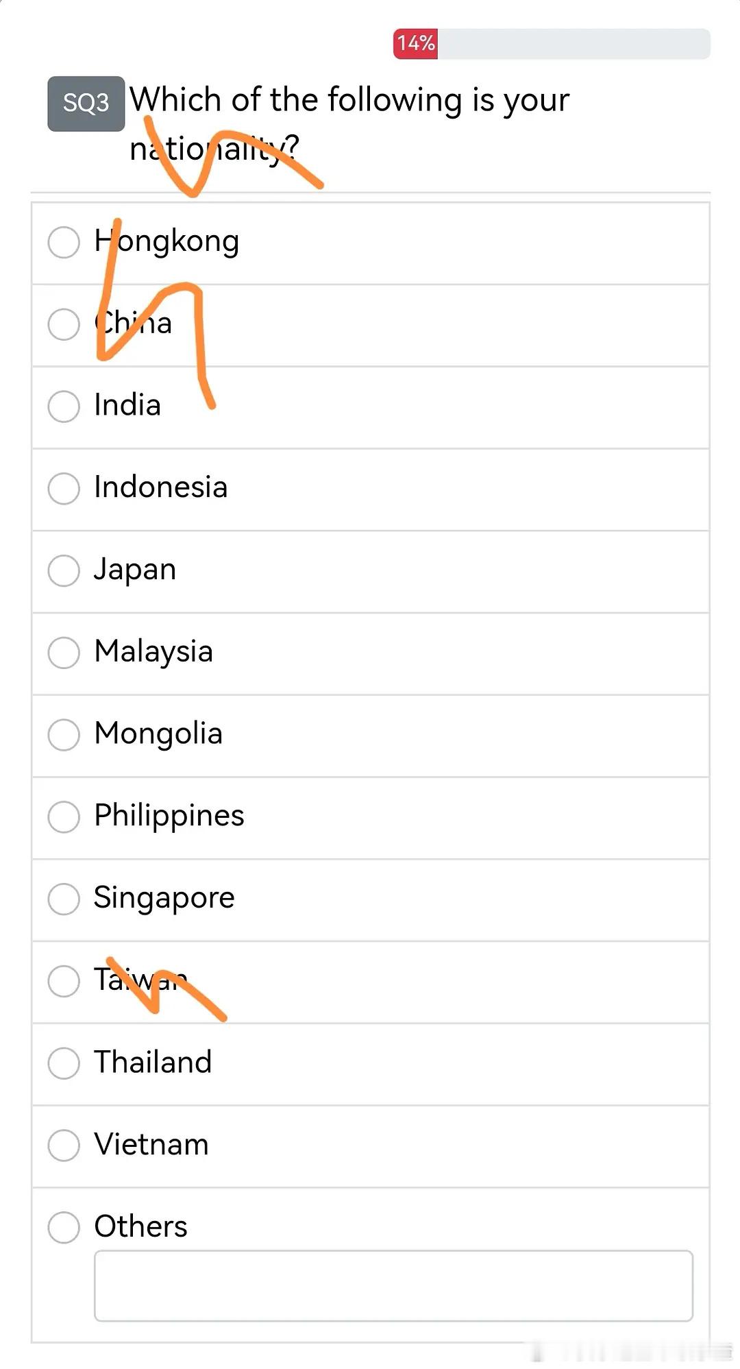
Task: Click the Thailand label text
Action: [x=153, y=1062]
